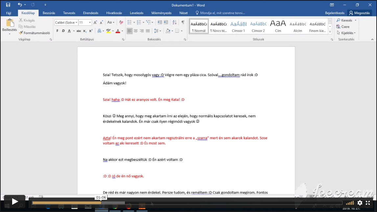The height and width of the screenshot is (212, 377).
Task: Apply strikethrough with the abc icon
Action: pos(79,31)
